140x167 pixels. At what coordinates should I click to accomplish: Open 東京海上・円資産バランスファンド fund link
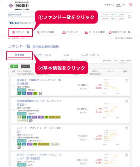coord(39,82)
